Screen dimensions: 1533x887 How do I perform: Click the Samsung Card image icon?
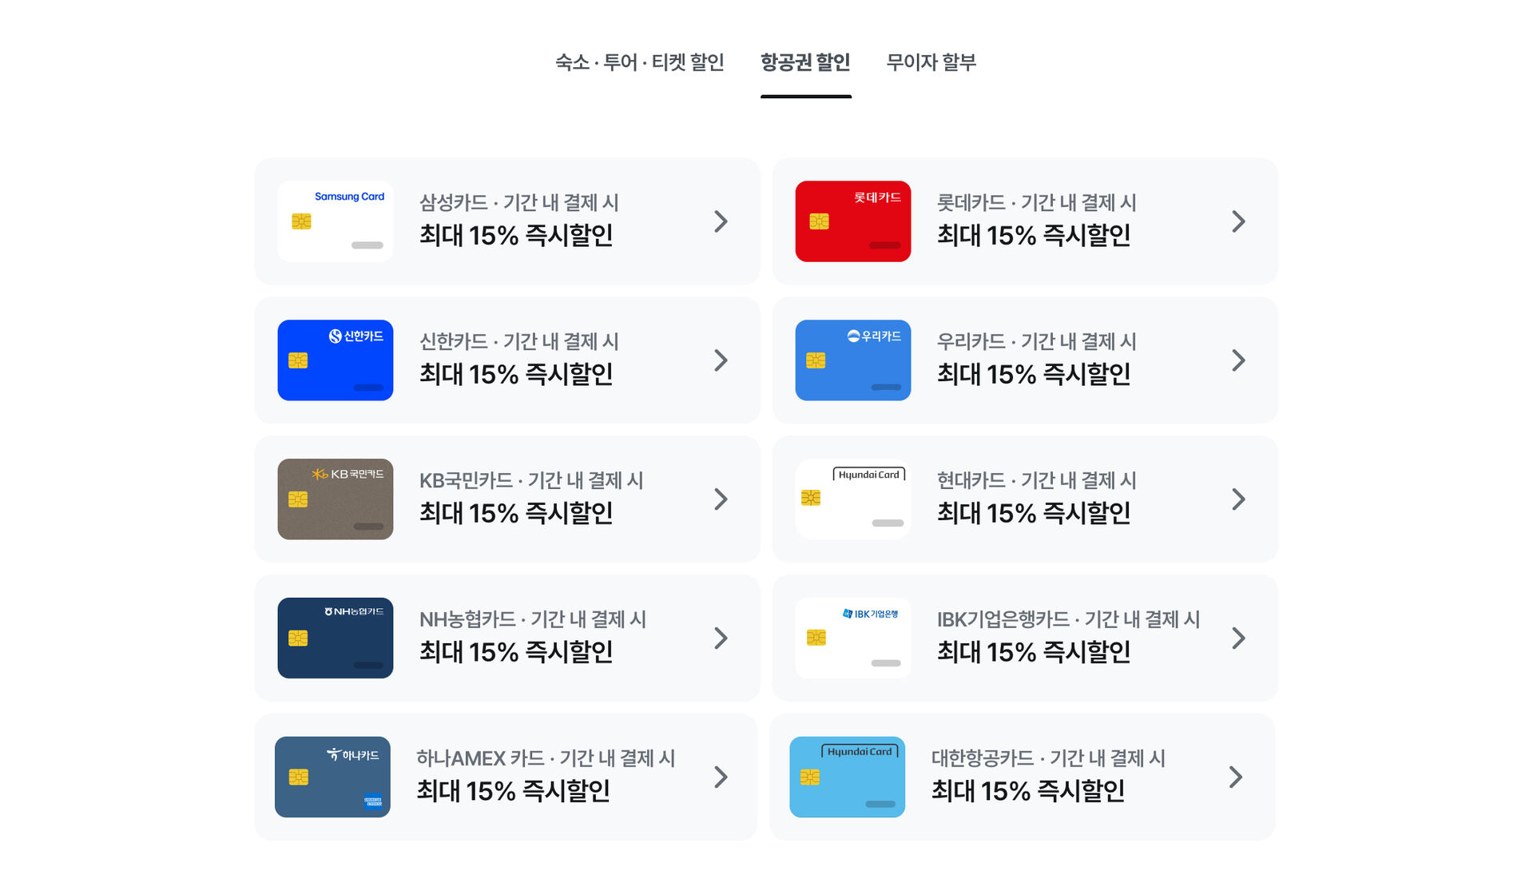click(x=336, y=221)
